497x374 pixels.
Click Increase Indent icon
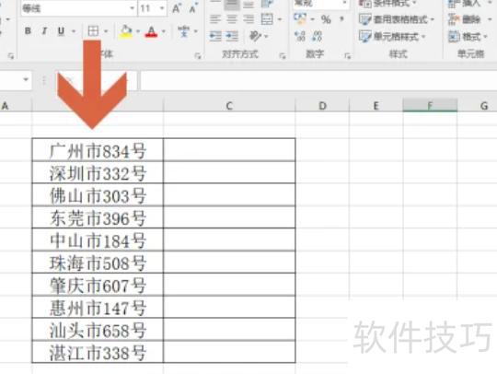[232, 36]
